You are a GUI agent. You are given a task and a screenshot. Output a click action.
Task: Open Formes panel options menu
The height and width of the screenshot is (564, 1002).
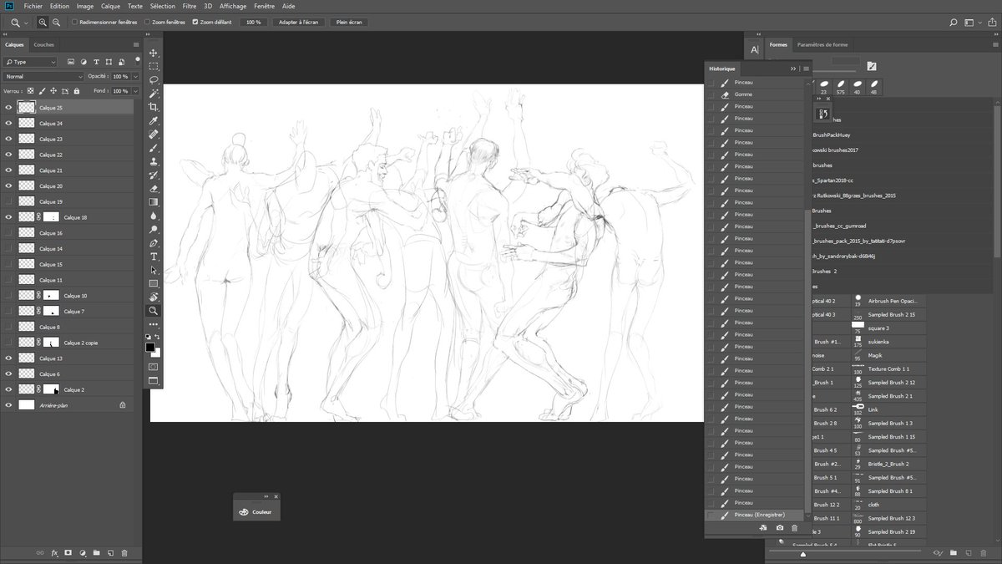(x=994, y=44)
